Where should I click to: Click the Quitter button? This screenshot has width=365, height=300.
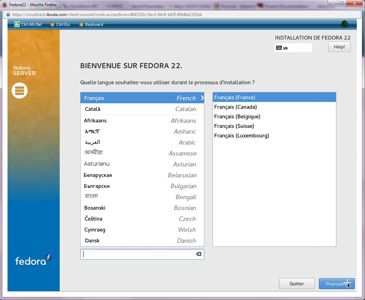(296, 283)
